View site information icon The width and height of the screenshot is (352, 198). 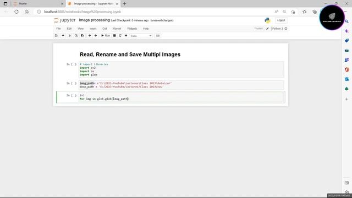coord(39,12)
